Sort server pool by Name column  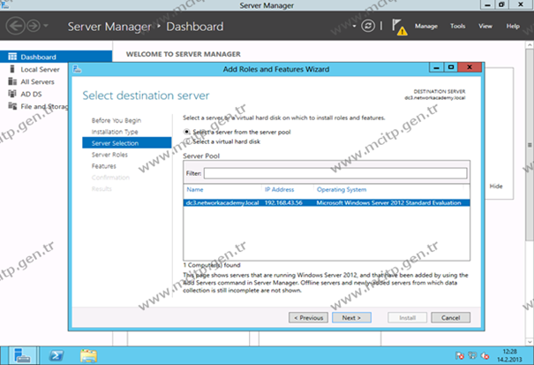coord(195,189)
